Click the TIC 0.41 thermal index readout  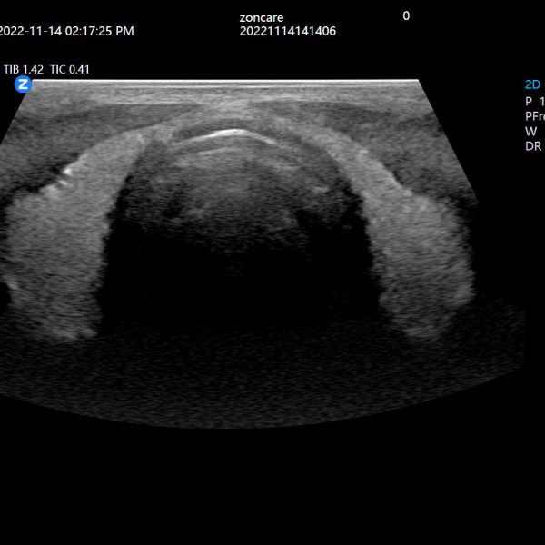69,69
